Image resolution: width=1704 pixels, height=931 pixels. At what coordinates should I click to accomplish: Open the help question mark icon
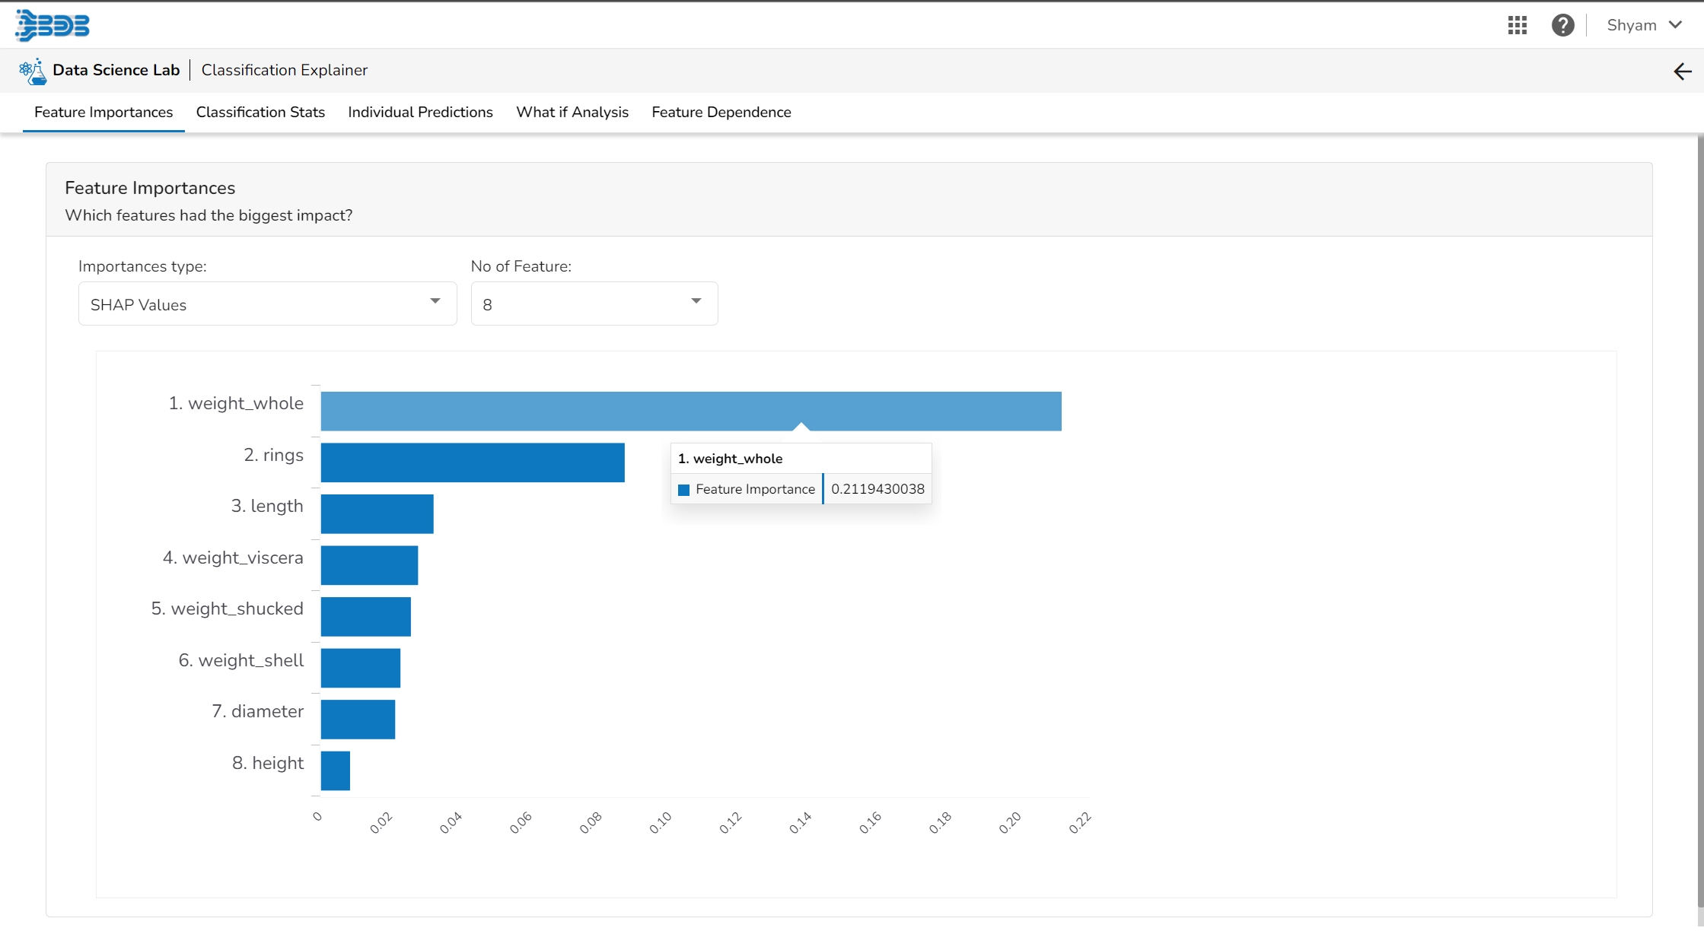click(1562, 25)
